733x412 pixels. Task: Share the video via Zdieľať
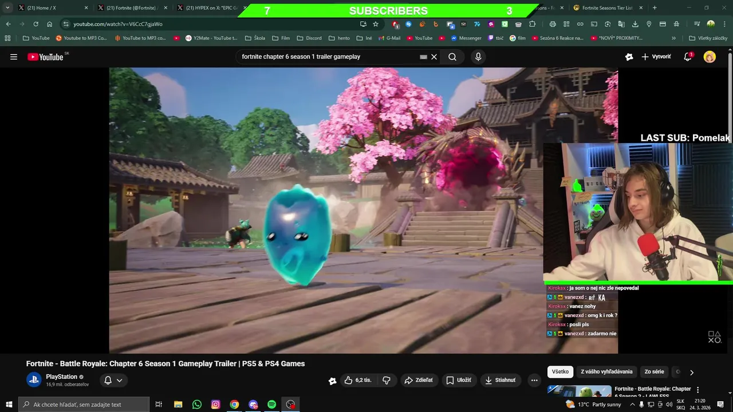point(419,380)
